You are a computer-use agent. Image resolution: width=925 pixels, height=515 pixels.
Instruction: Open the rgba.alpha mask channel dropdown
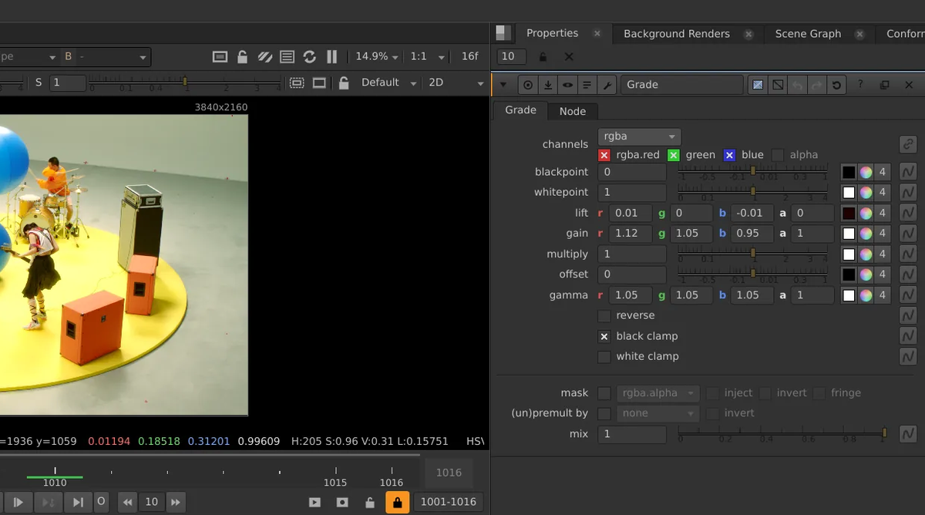pyautogui.click(x=658, y=393)
